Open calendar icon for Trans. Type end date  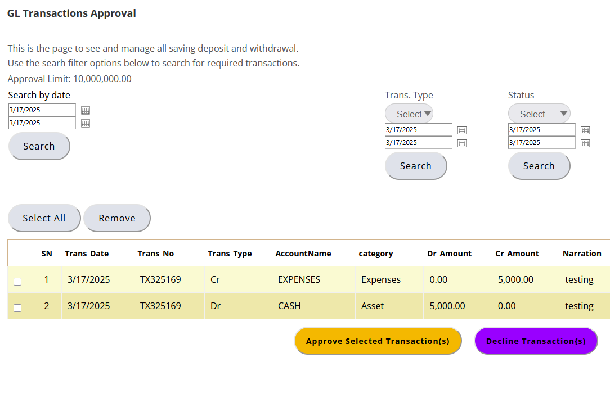(x=462, y=143)
